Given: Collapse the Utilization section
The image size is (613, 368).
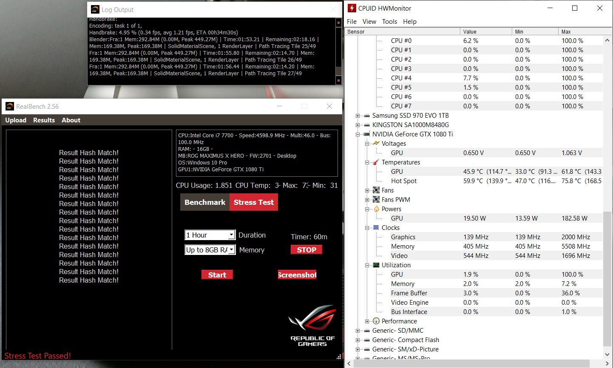Looking at the screenshot, I should tap(367, 265).
